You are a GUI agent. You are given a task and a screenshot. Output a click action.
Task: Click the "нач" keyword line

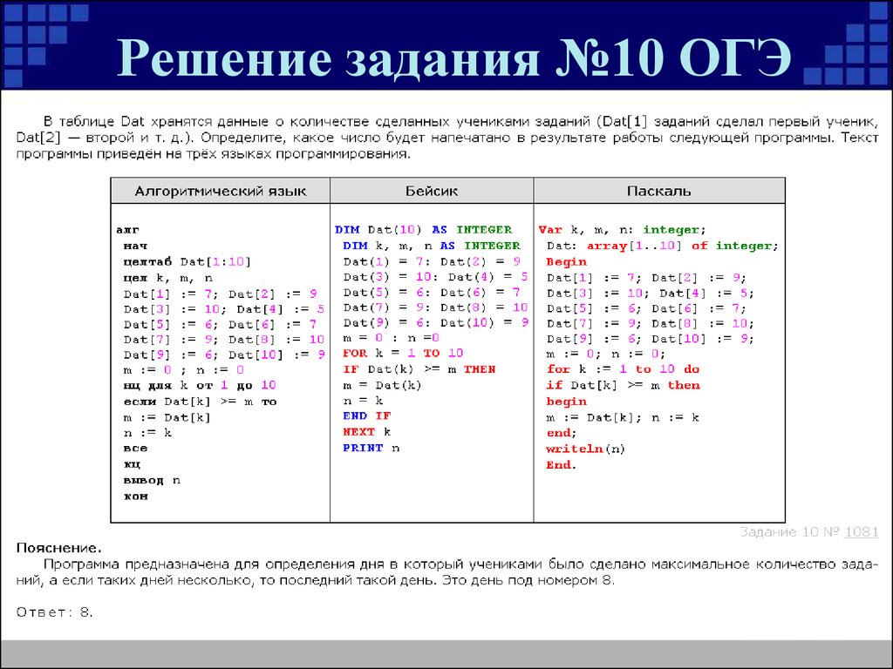[135, 246]
